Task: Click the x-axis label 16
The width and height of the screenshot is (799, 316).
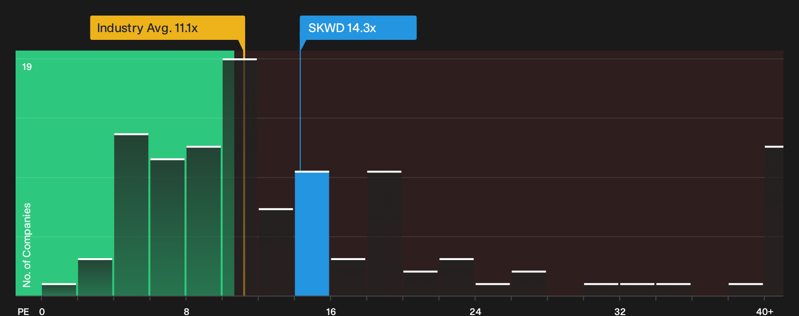Action: coord(331,311)
